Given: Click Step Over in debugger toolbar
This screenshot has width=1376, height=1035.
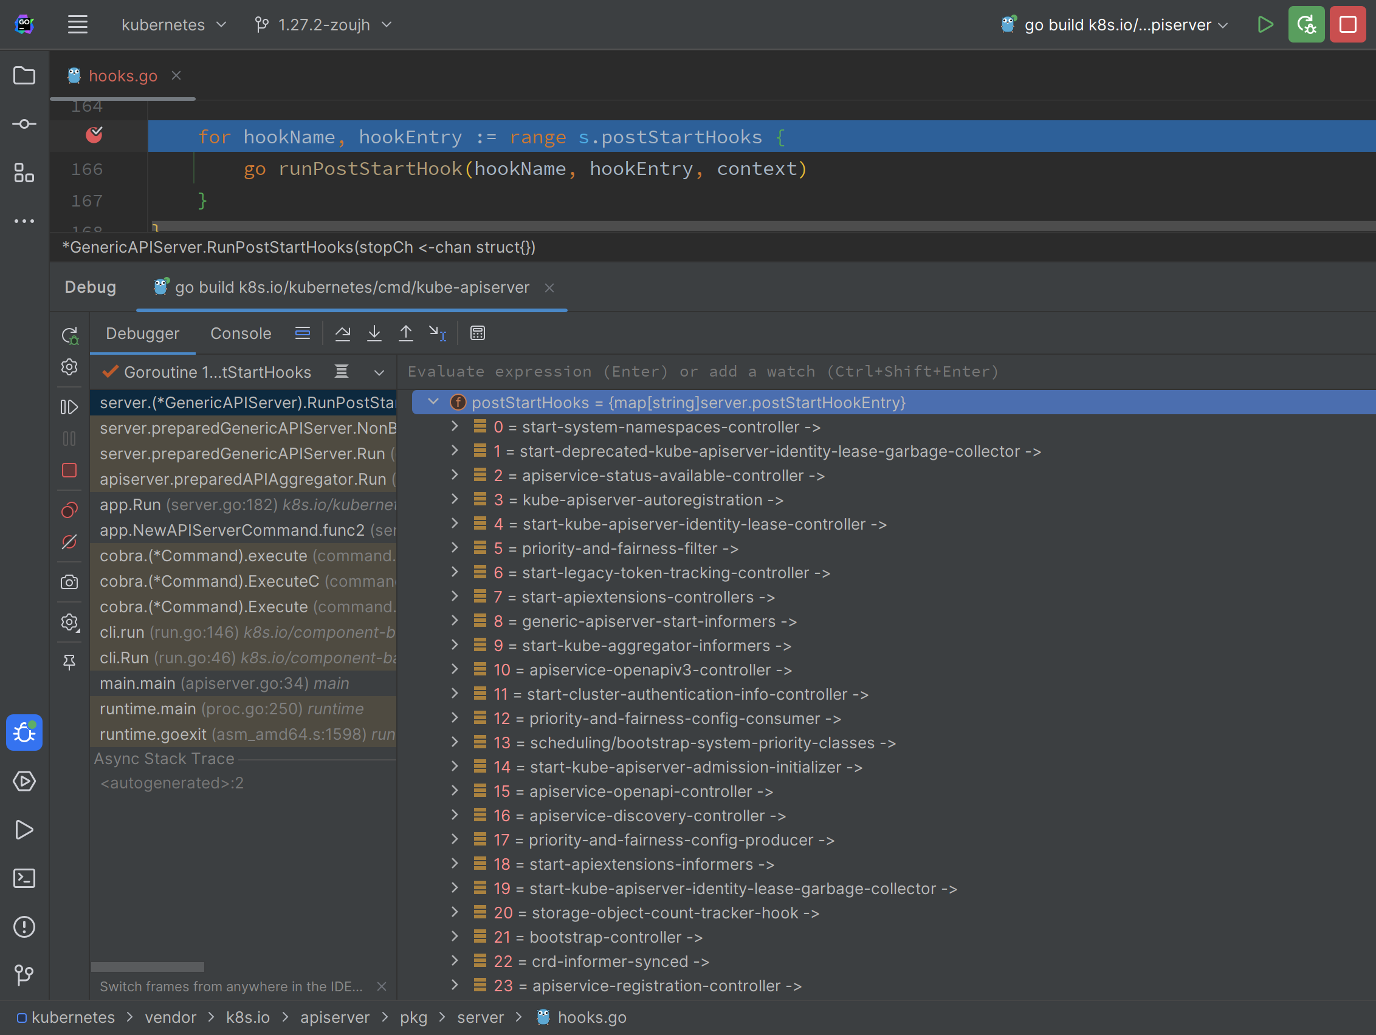Looking at the screenshot, I should pyautogui.click(x=343, y=333).
